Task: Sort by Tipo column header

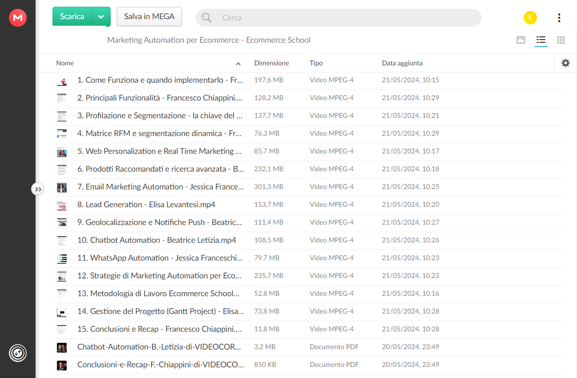Action: (316, 63)
